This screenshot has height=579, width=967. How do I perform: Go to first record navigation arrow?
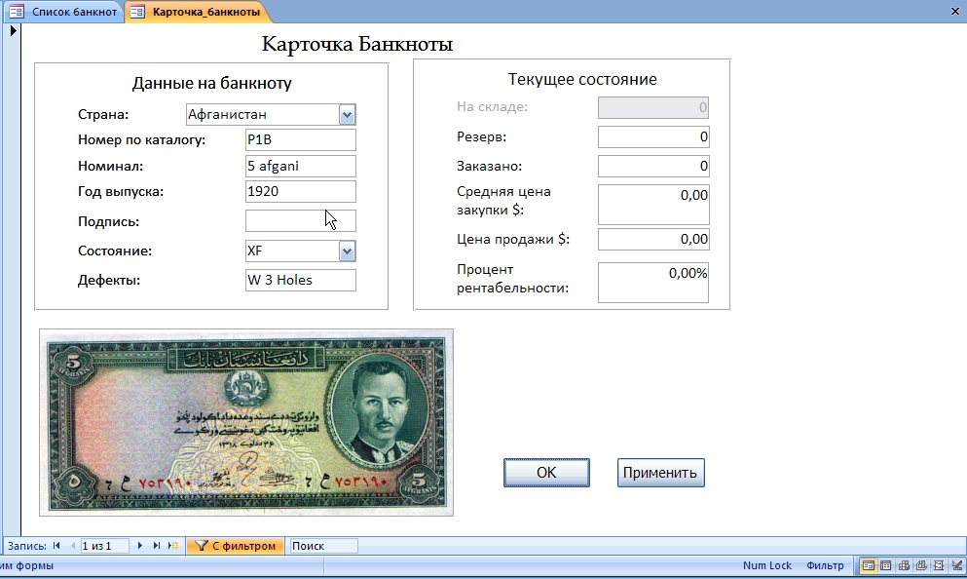56,546
